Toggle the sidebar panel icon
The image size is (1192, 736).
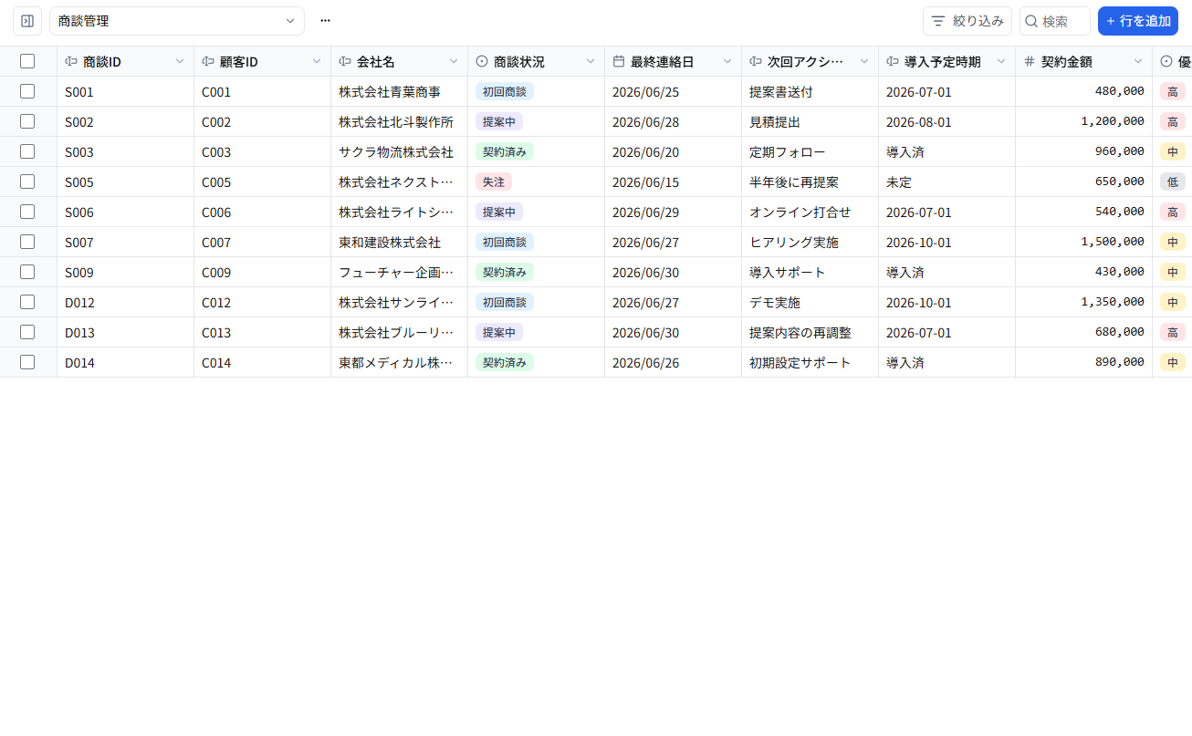tap(27, 21)
